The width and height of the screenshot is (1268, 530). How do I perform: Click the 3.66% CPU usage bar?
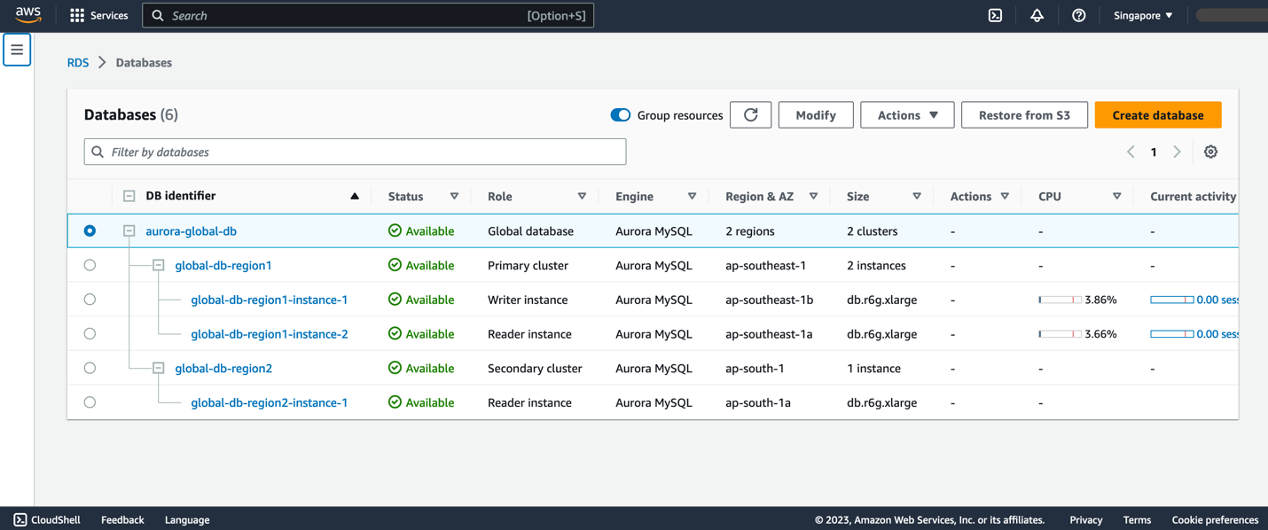tap(1060, 334)
